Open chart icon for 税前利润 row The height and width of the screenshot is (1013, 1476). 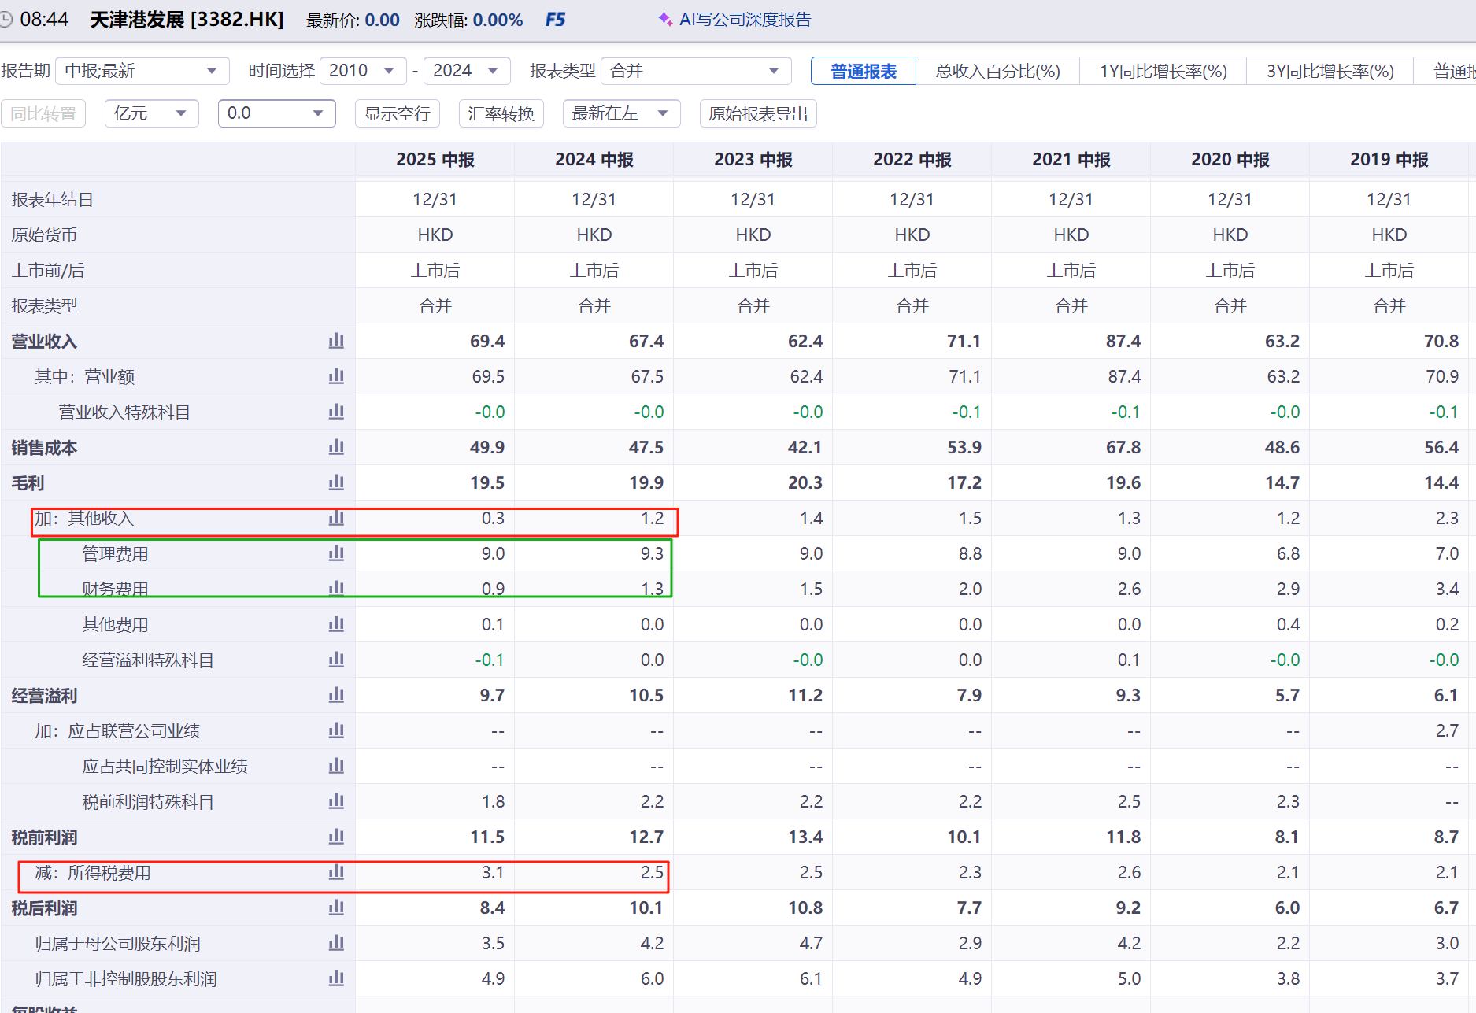pyautogui.click(x=336, y=837)
